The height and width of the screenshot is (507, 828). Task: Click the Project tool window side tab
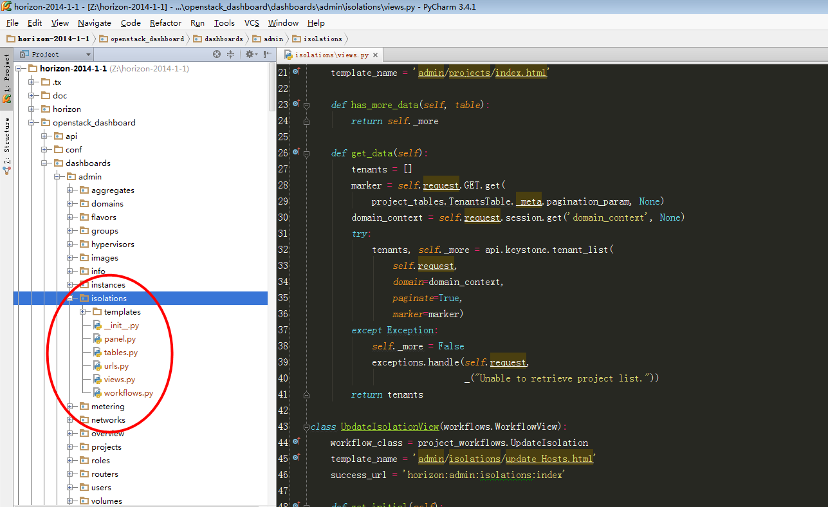pos(6,77)
